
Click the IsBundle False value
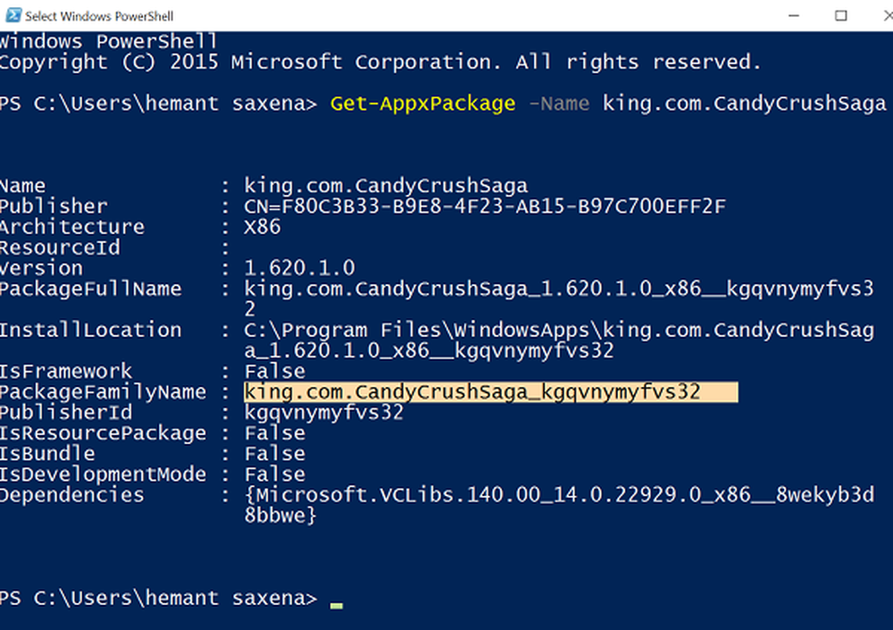(x=275, y=454)
